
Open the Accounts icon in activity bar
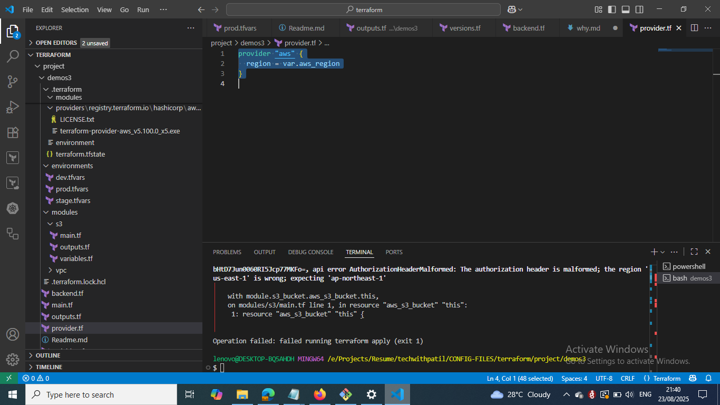(x=13, y=334)
